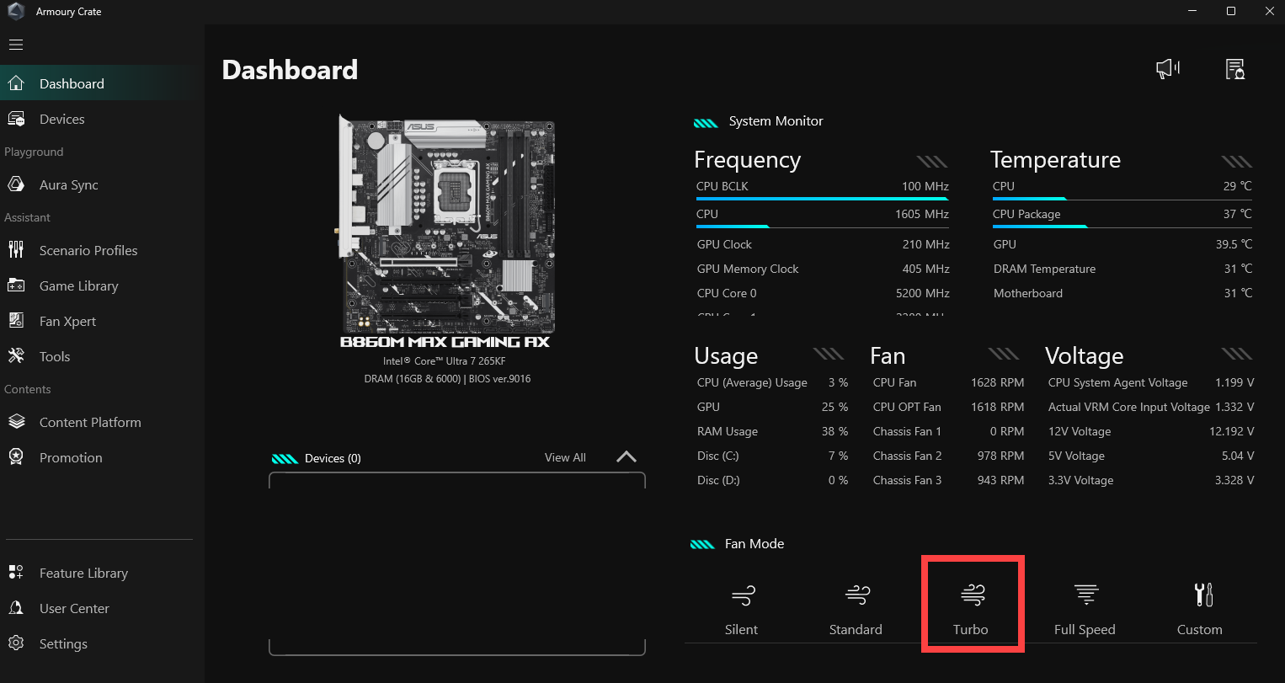Image resolution: width=1285 pixels, height=683 pixels.
Task: Select the Turbo fan mode icon
Action: (x=972, y=595)
